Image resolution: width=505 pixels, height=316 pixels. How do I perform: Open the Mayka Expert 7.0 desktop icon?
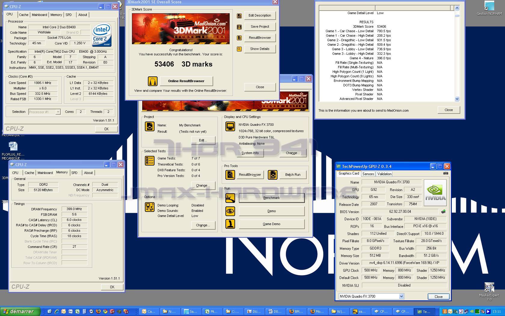(489, 292)
